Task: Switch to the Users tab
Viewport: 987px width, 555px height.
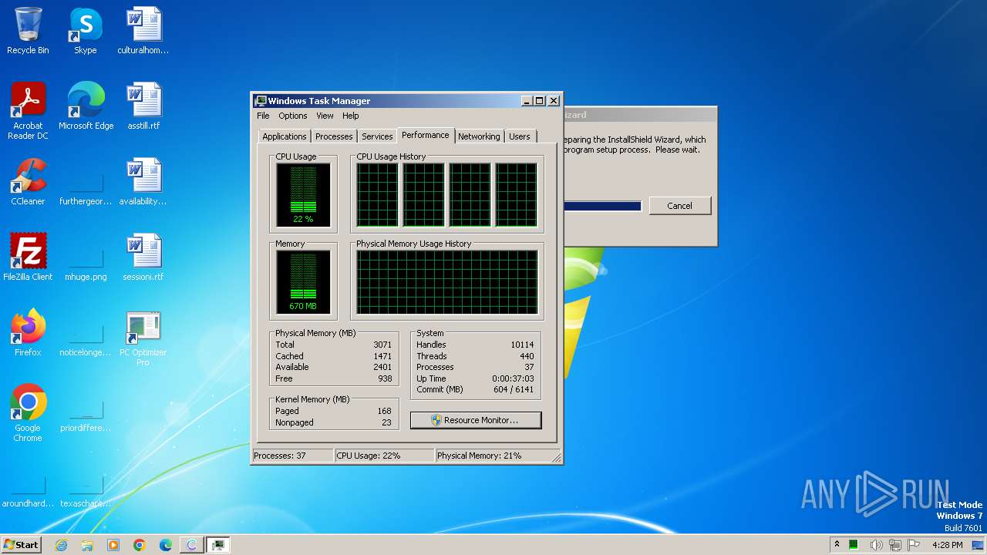Action: pos(520,136)
